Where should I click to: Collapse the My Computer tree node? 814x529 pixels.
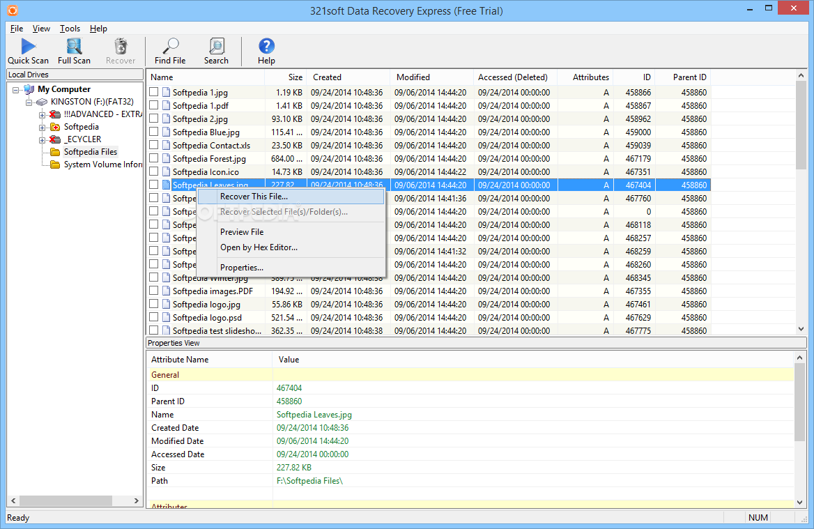(15, 90)
